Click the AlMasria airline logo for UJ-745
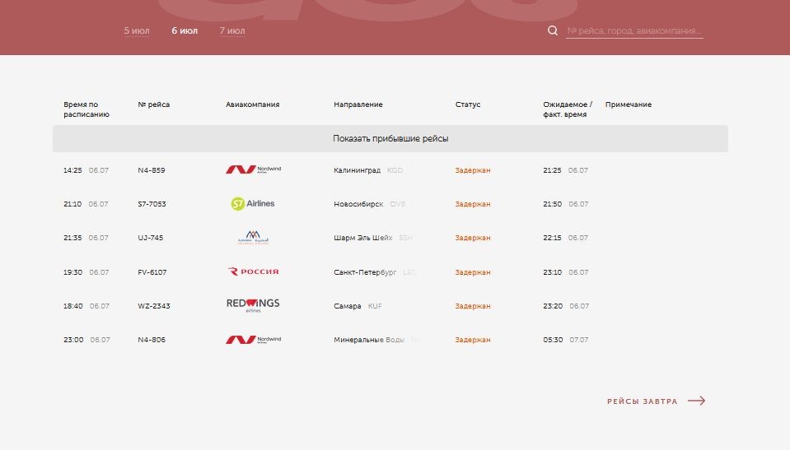The image size is (790, 450). pos(253,237)
